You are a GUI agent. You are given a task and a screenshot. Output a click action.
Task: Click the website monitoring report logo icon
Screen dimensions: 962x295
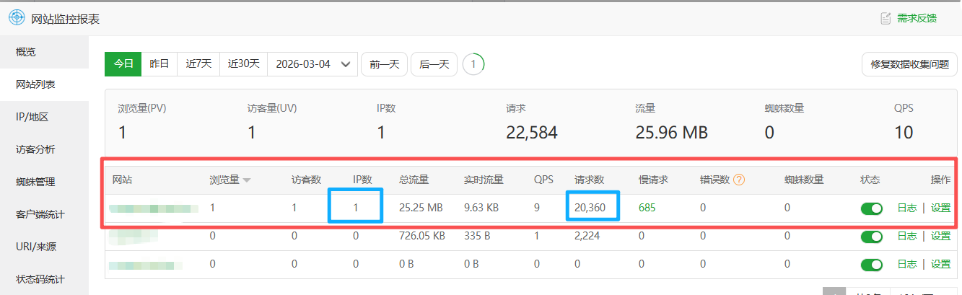point(16,18)
